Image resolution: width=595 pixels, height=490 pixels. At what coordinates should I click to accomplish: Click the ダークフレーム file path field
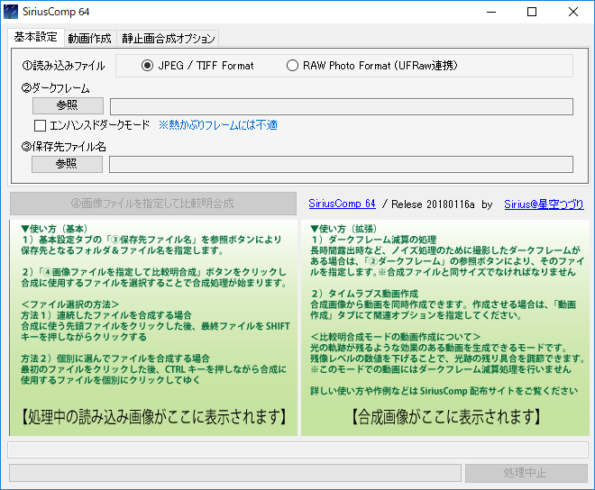341,106
